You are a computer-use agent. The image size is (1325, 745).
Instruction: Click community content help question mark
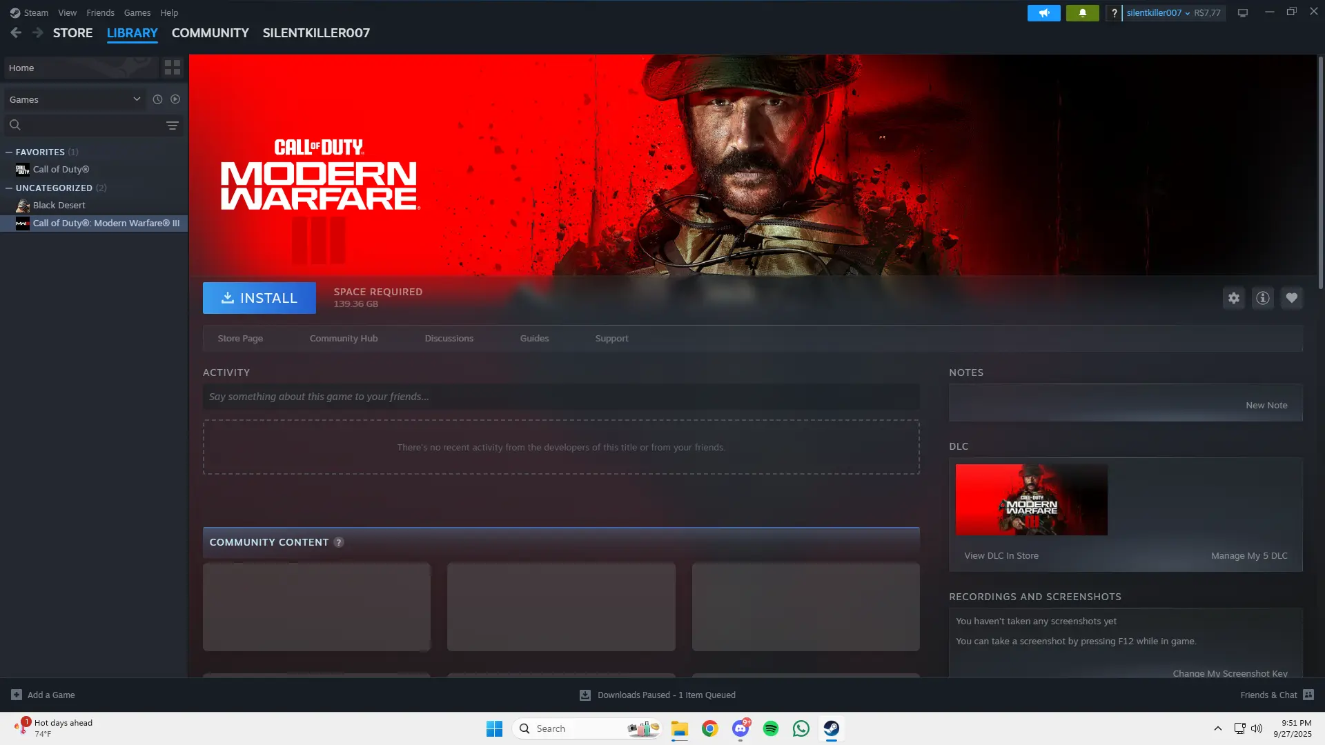coord(339,542)
